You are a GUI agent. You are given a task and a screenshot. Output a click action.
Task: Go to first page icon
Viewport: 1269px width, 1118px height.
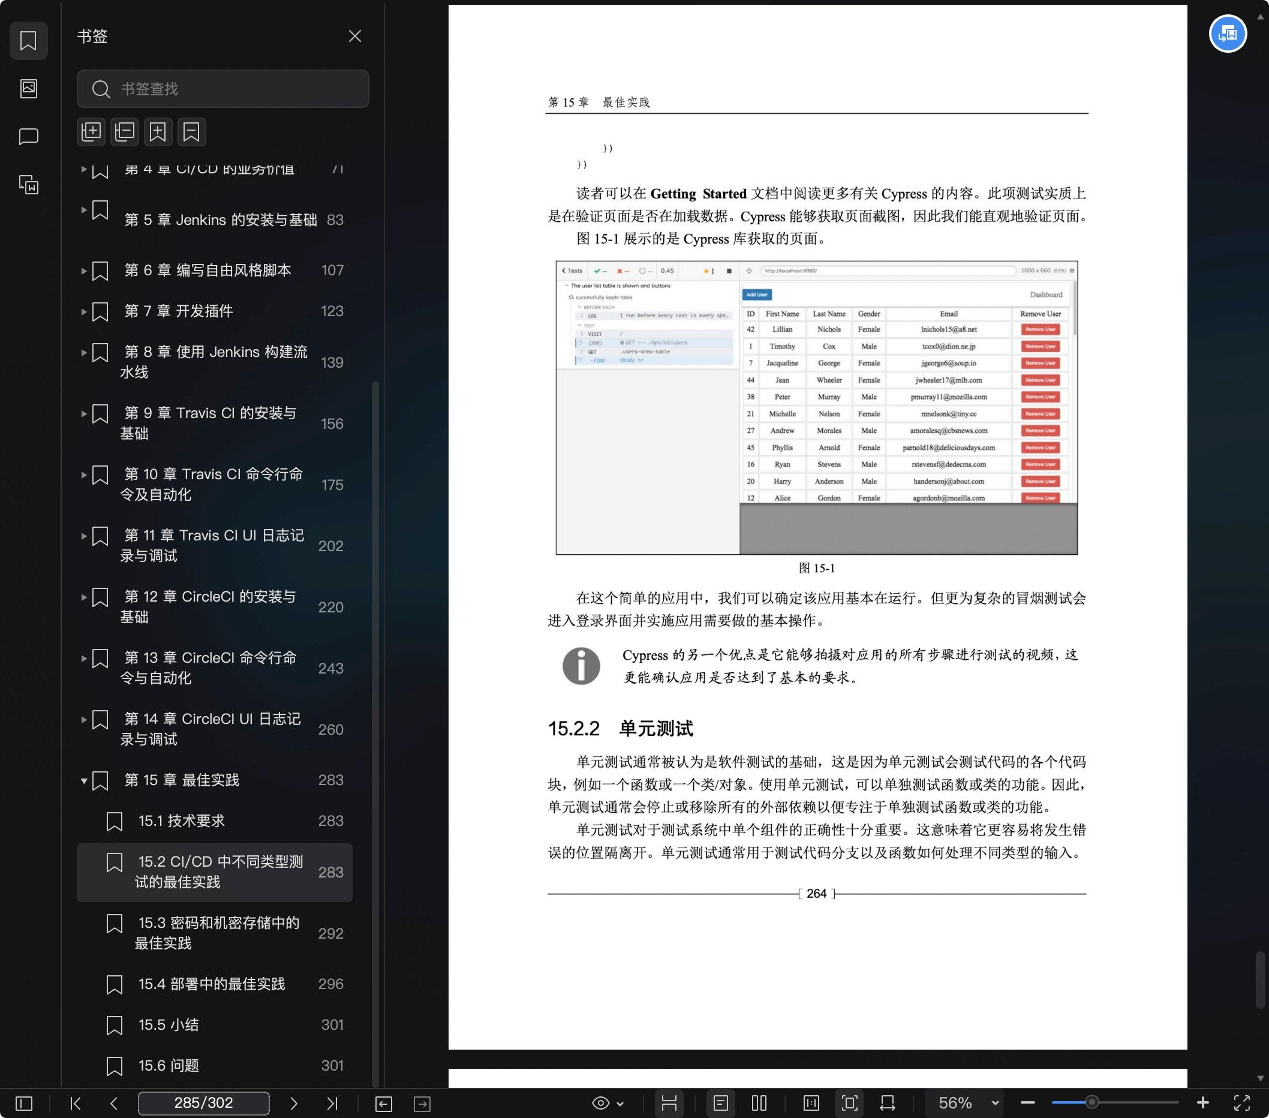75,1103
